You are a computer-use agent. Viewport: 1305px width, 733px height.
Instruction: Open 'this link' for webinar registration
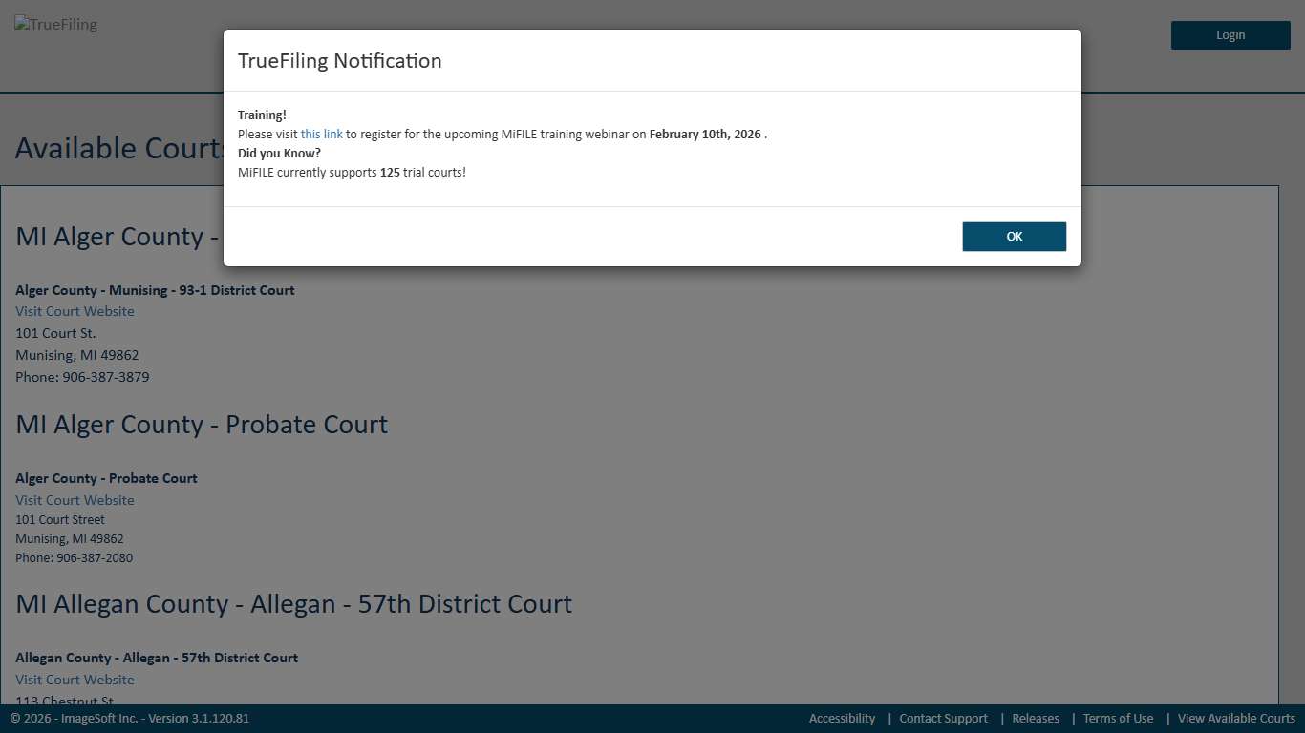tap(321, 135)
